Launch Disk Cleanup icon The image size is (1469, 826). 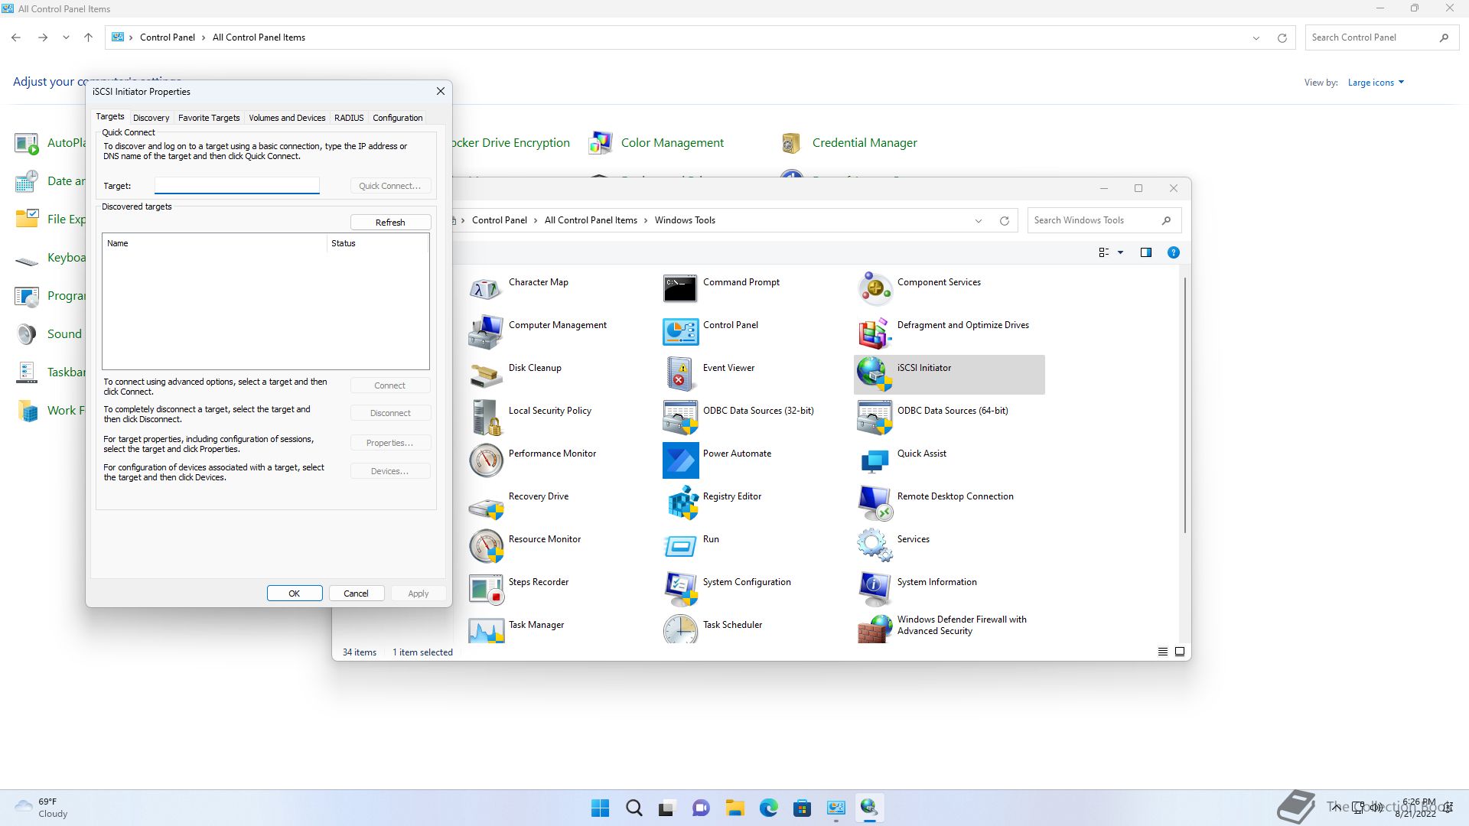point(486,375)
